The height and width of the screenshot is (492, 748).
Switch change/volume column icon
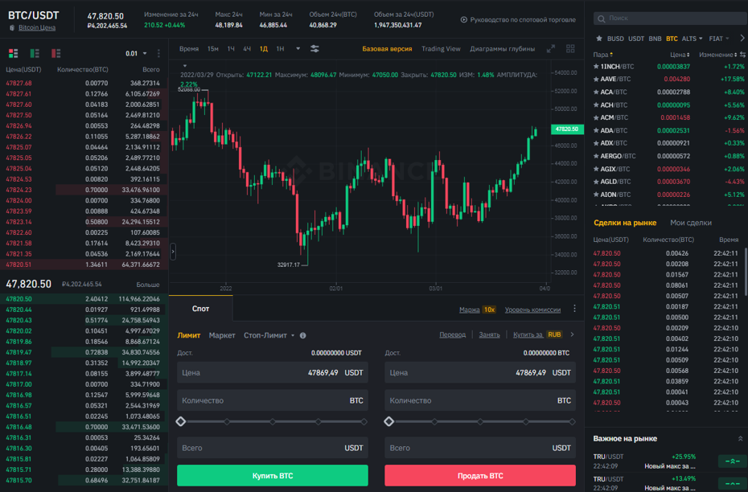click(x=742, y=55)
